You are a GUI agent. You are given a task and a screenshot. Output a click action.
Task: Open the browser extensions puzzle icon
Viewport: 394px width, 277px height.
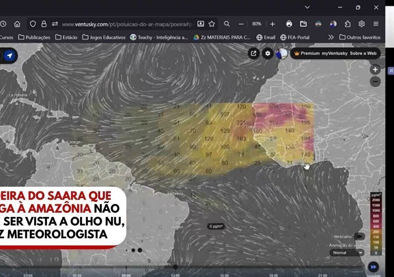pos(347,24)
